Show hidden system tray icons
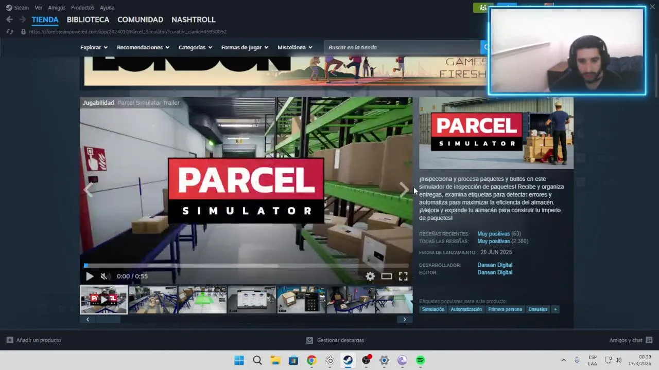659x370 pixels. (x=564, y=360)
